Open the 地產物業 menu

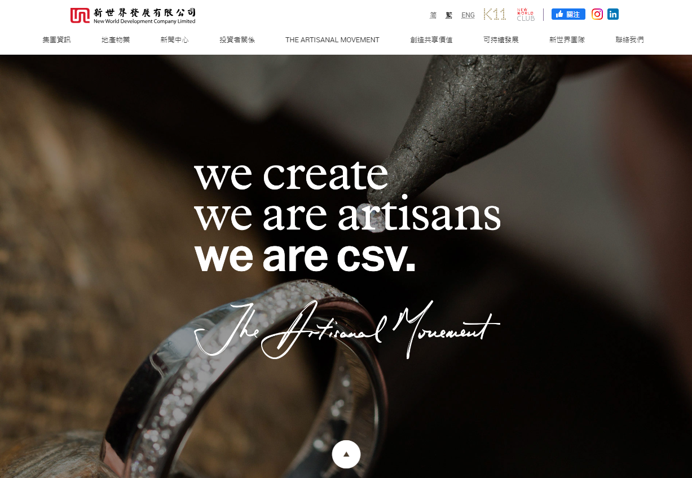pyautogui.click(x=116, y=40)
